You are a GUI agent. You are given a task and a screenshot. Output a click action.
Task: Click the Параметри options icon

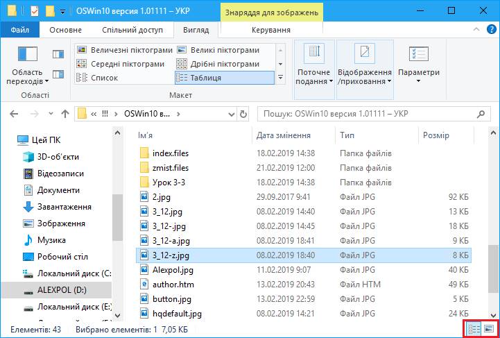point(418,55)
